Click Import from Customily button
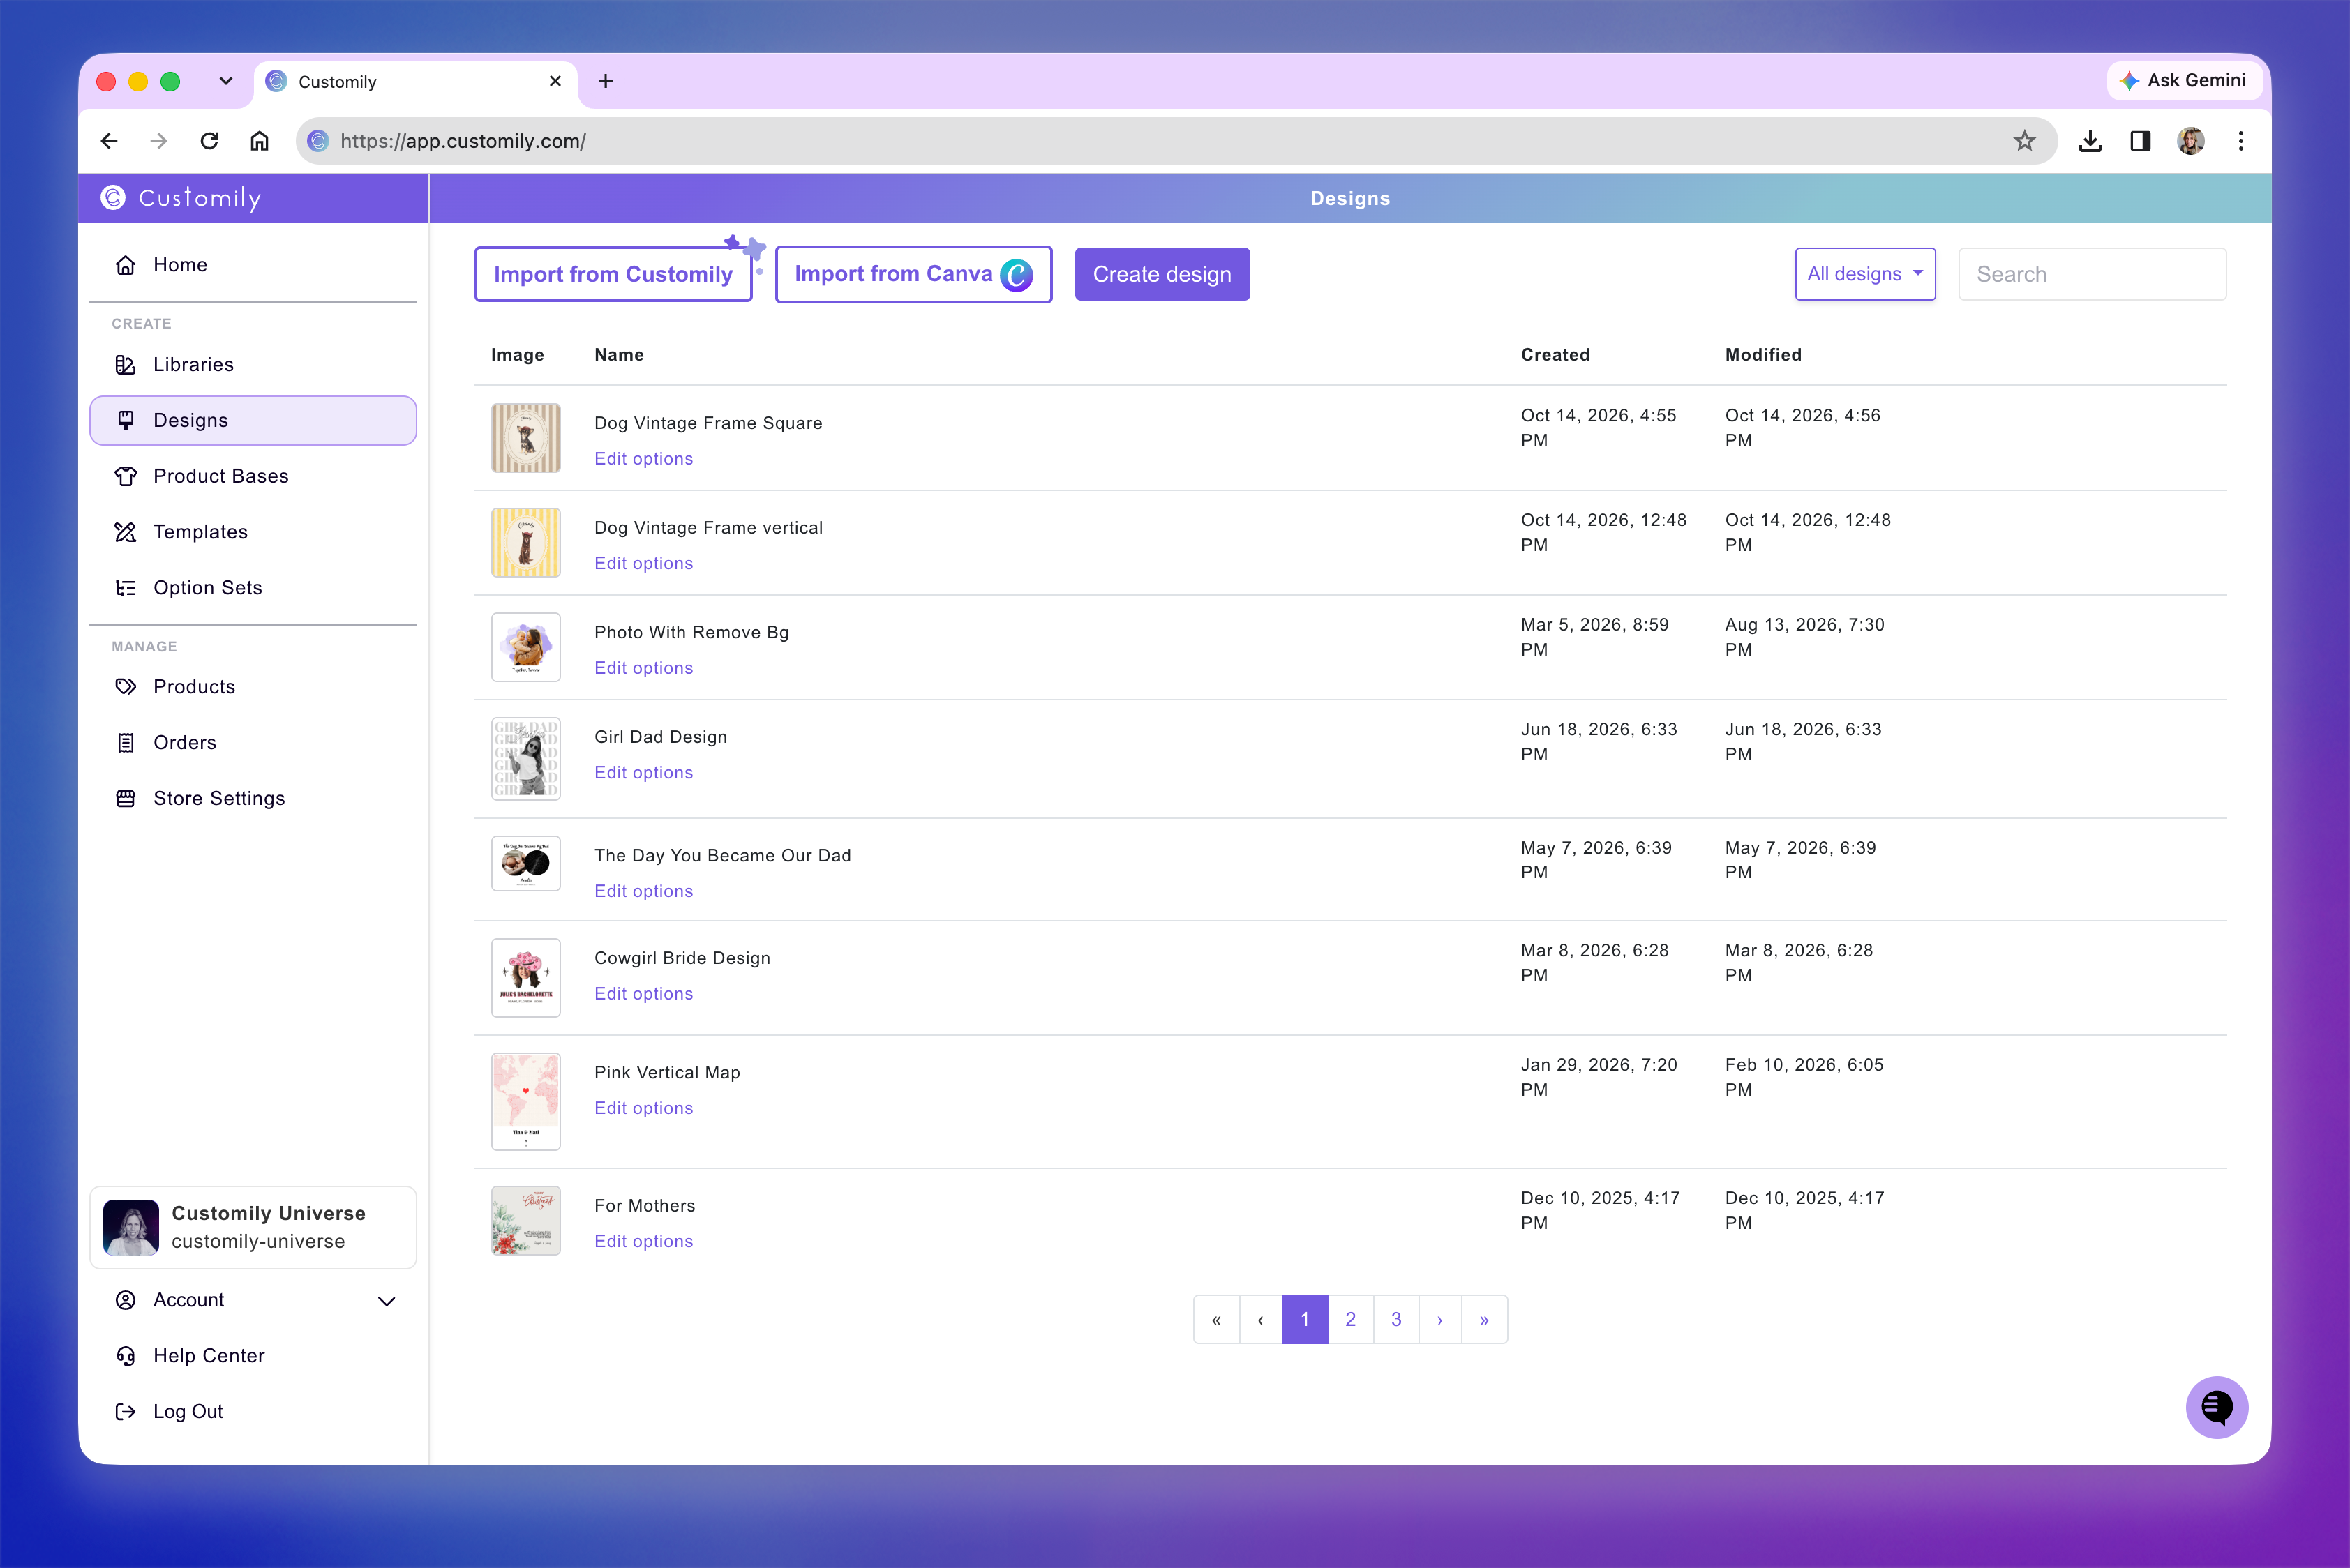The width and height of the screenshot is (2350, 1568). tap(613, 274)
